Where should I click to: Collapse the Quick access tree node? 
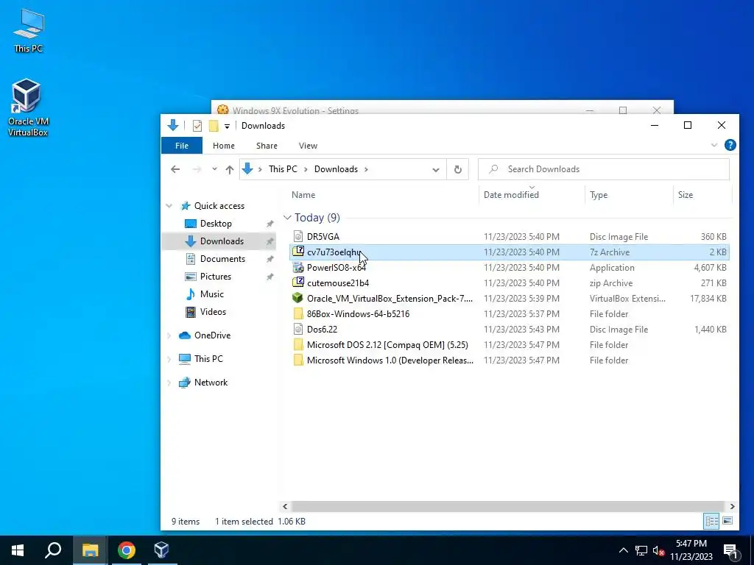(x=169, y=206)
